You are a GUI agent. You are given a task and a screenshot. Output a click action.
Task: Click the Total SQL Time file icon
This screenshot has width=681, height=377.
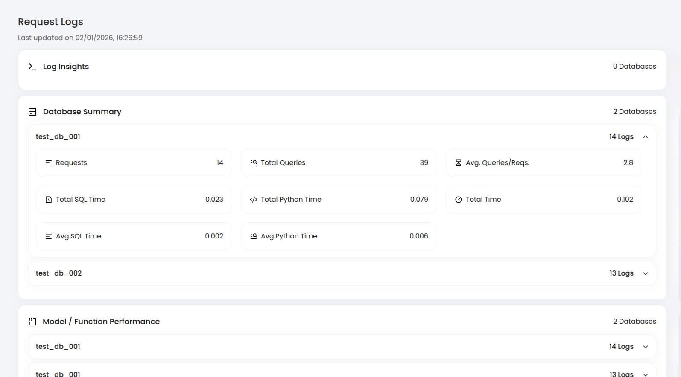[x=49, y=200]
